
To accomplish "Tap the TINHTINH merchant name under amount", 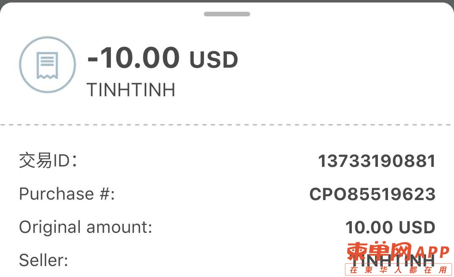I will coord(131,90).
